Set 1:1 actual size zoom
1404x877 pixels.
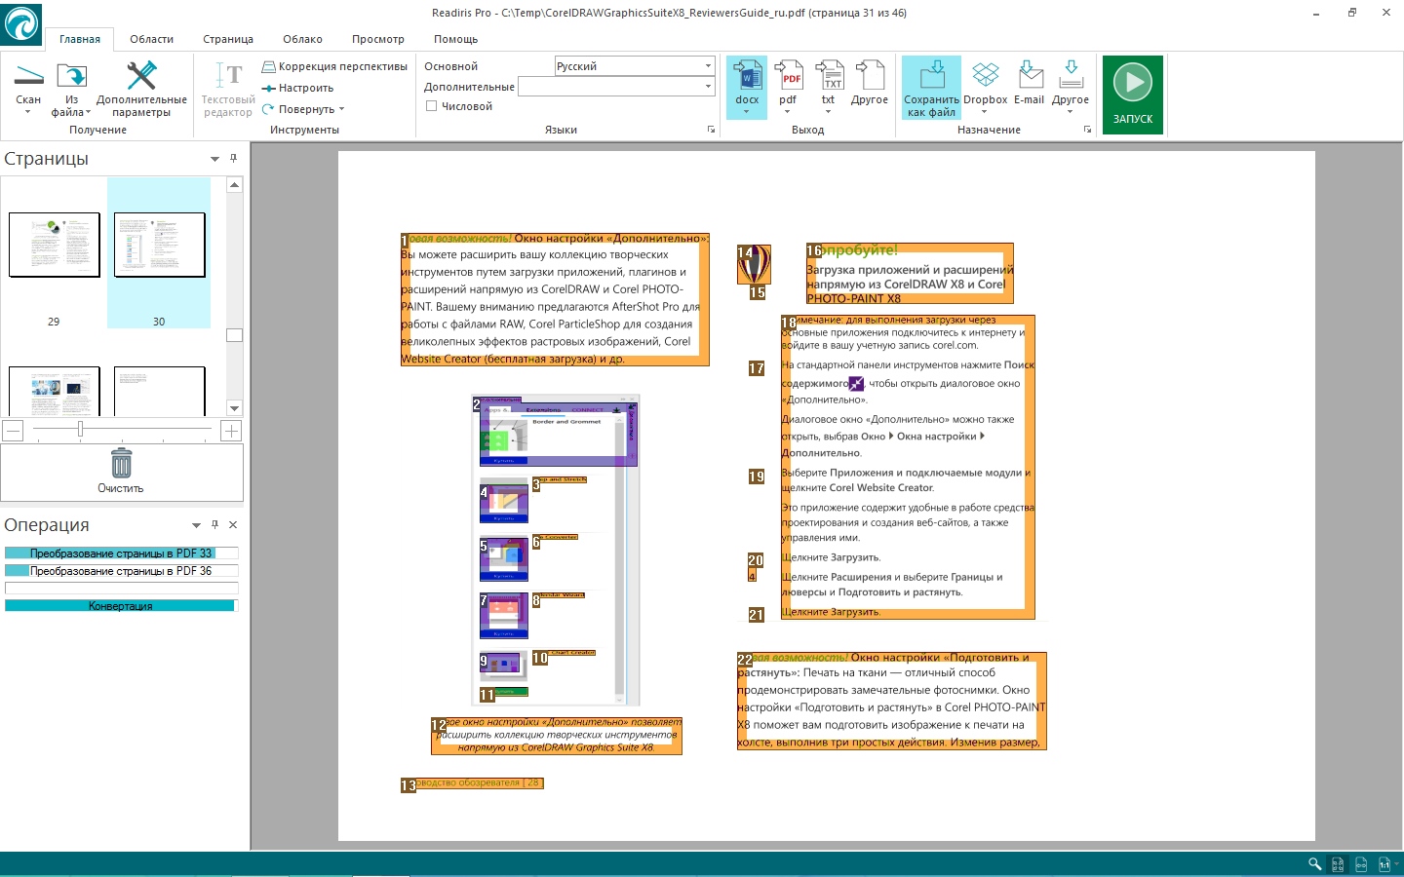1384,864
